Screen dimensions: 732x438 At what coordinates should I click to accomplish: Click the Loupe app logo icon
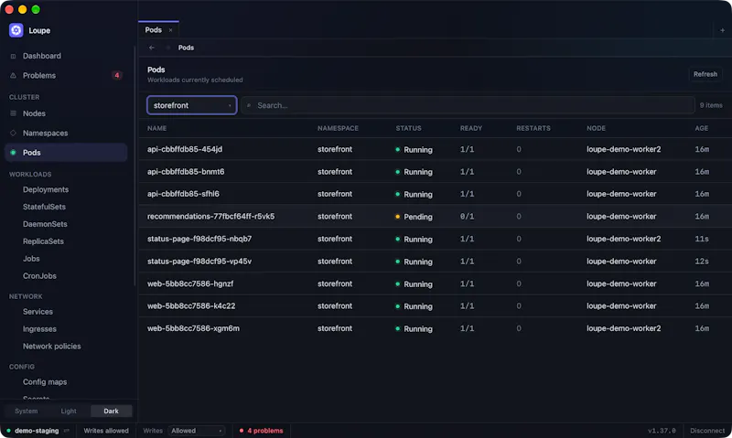[16, 30]
